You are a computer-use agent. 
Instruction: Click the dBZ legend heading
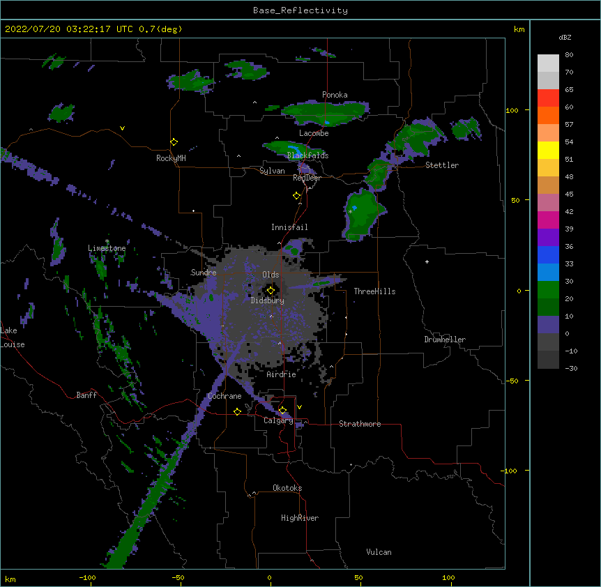(565, 38)
